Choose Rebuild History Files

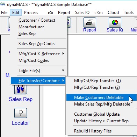click(x=101, y=131)
